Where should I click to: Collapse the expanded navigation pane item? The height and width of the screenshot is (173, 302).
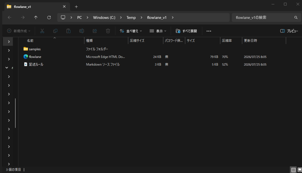pyautogui.click(x=7, y=68)
